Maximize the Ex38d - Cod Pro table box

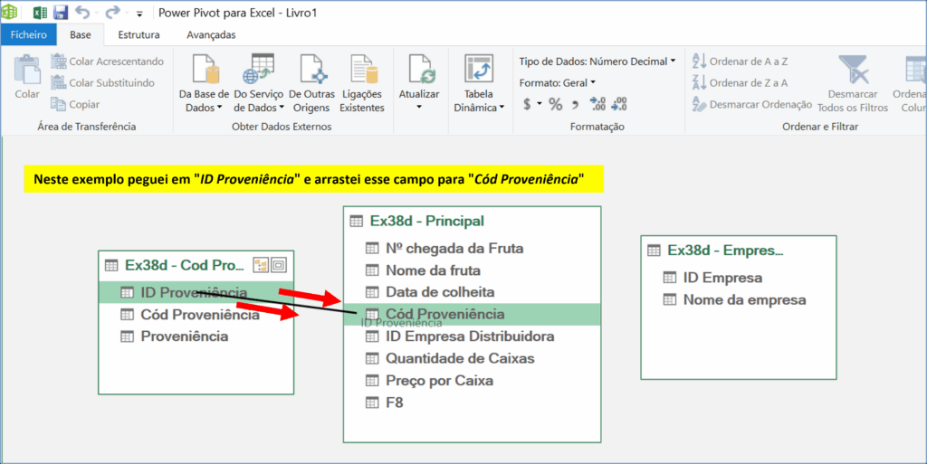(x=279, y=265)
